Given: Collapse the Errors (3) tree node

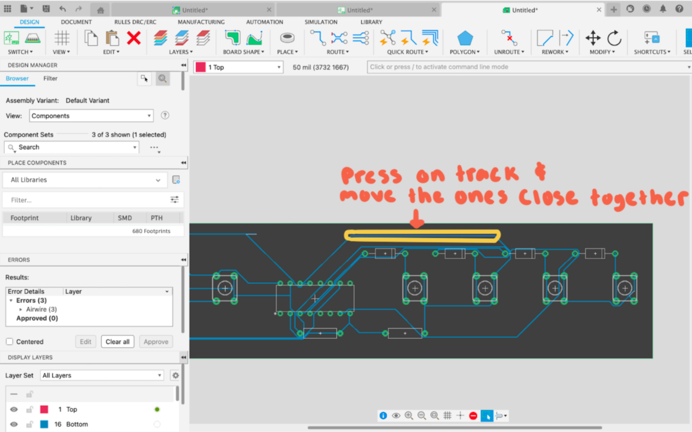Looking at the screenshot, I should pos(11,300).
